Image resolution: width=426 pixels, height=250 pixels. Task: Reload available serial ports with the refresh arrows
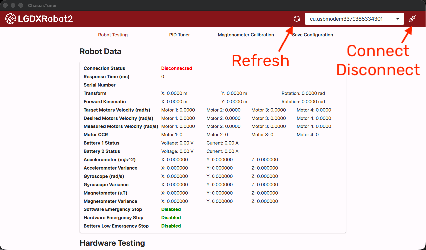pyautogui.click(x=296, y=18)
